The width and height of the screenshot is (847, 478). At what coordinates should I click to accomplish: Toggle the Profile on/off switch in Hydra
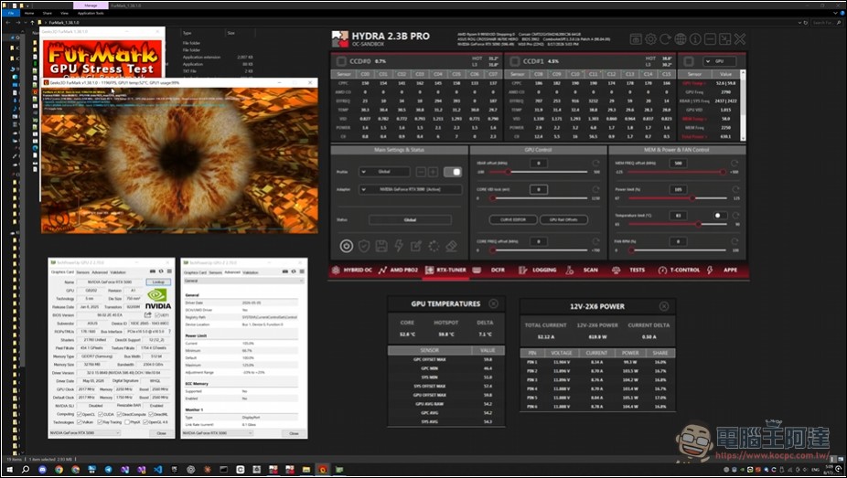pyautogui.click(x=453, y=172)
